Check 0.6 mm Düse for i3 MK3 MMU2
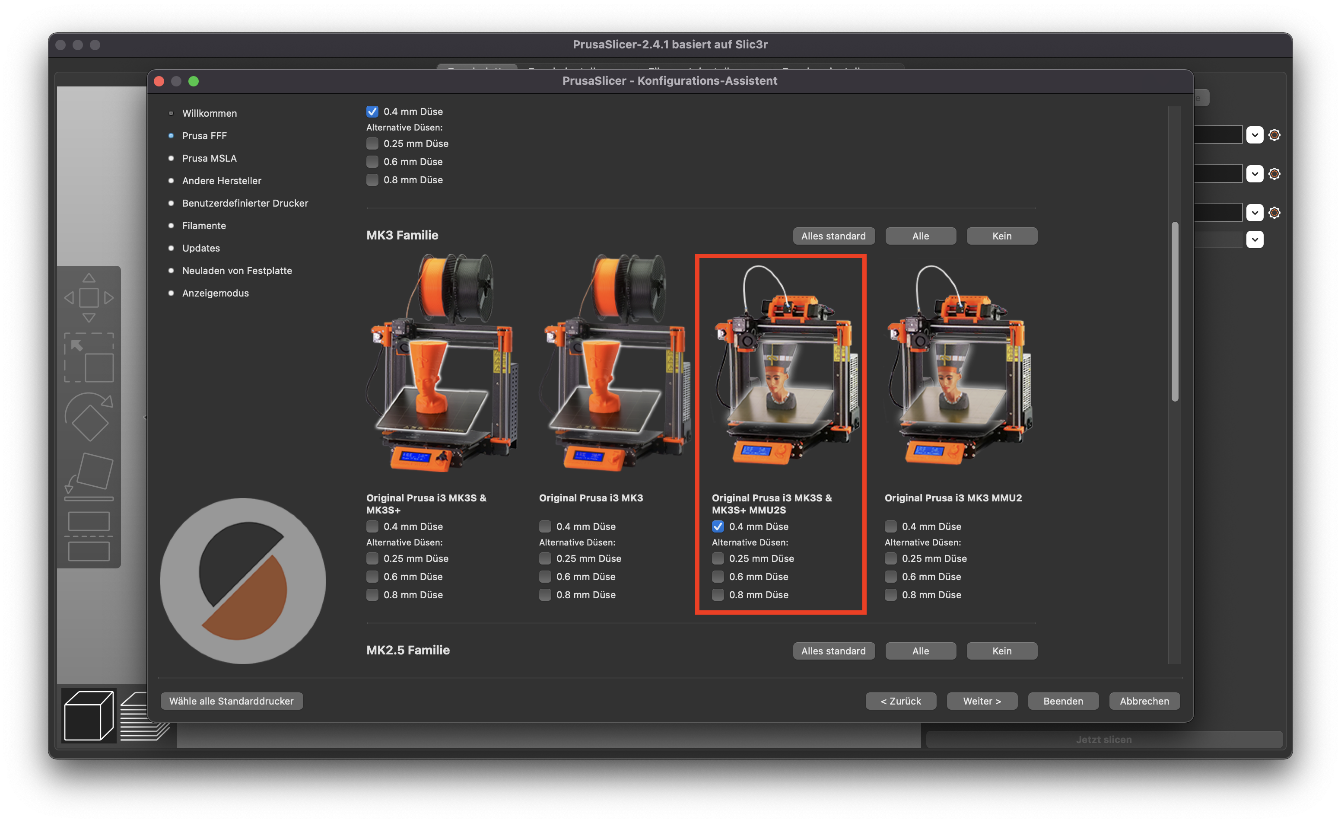 [x=890, y=577]
